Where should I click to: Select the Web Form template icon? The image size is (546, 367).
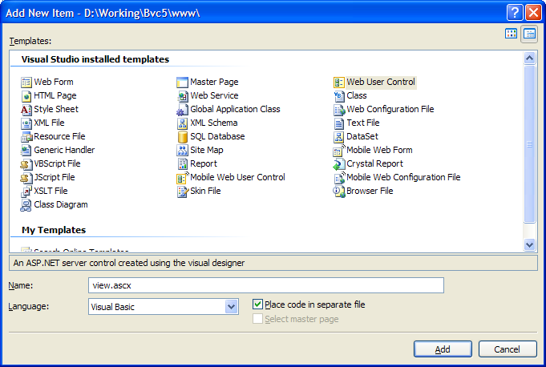tap(26, 83)
